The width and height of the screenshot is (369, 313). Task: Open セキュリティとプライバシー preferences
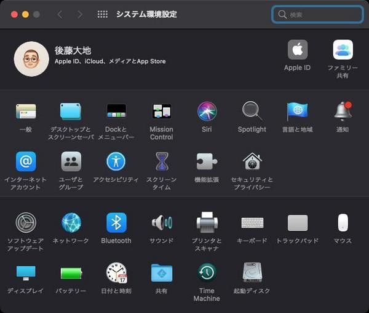(252, 161)
